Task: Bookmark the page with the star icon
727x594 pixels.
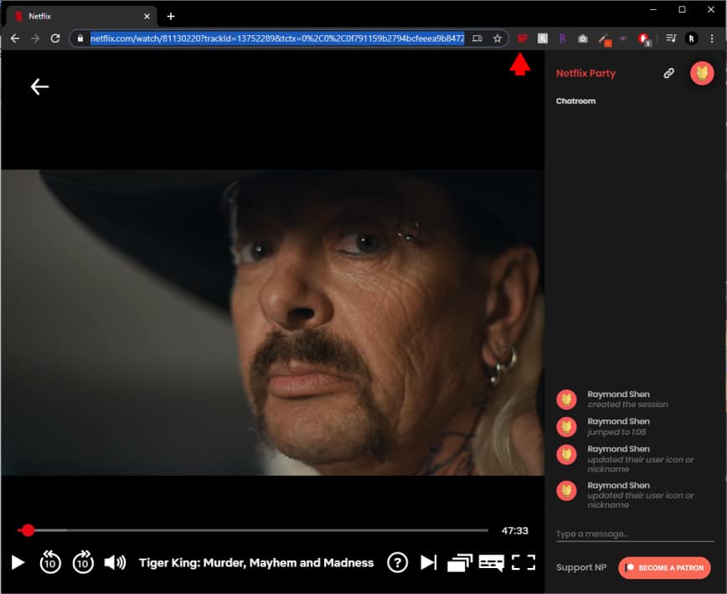Action: coord(498,38)
